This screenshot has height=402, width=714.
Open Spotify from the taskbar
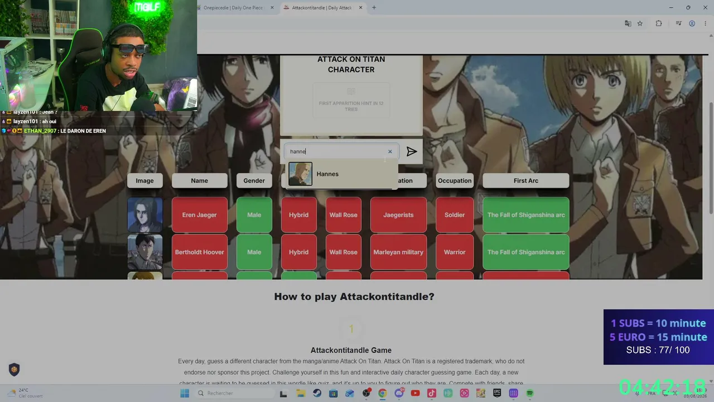coord(530,394)
